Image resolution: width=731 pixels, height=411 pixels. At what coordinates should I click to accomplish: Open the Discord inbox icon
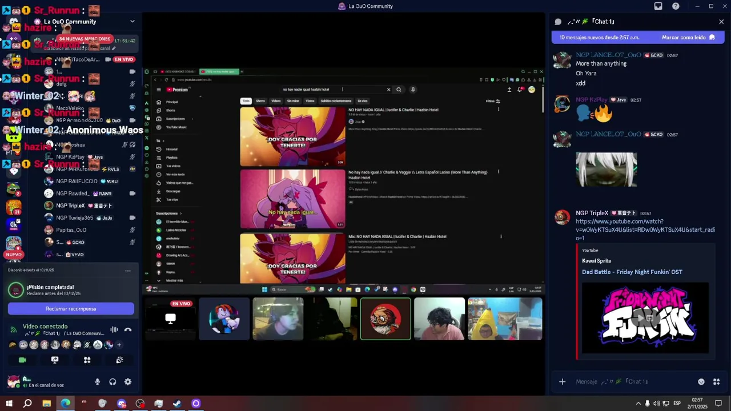coord(658,6)
